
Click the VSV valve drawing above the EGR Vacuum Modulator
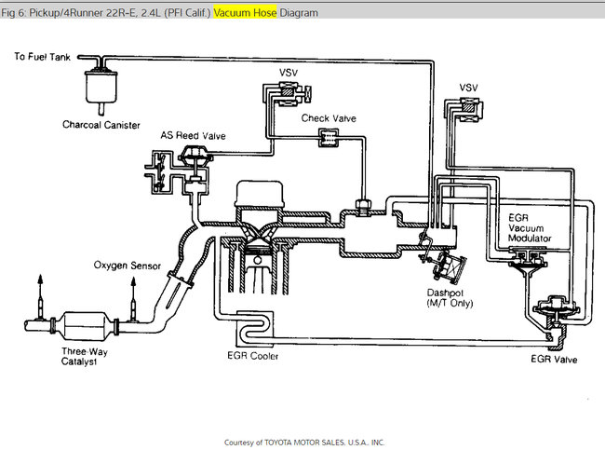[465, 110]
